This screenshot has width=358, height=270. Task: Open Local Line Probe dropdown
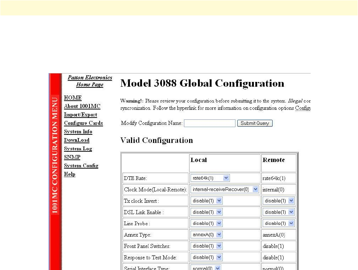coord(206,223)
